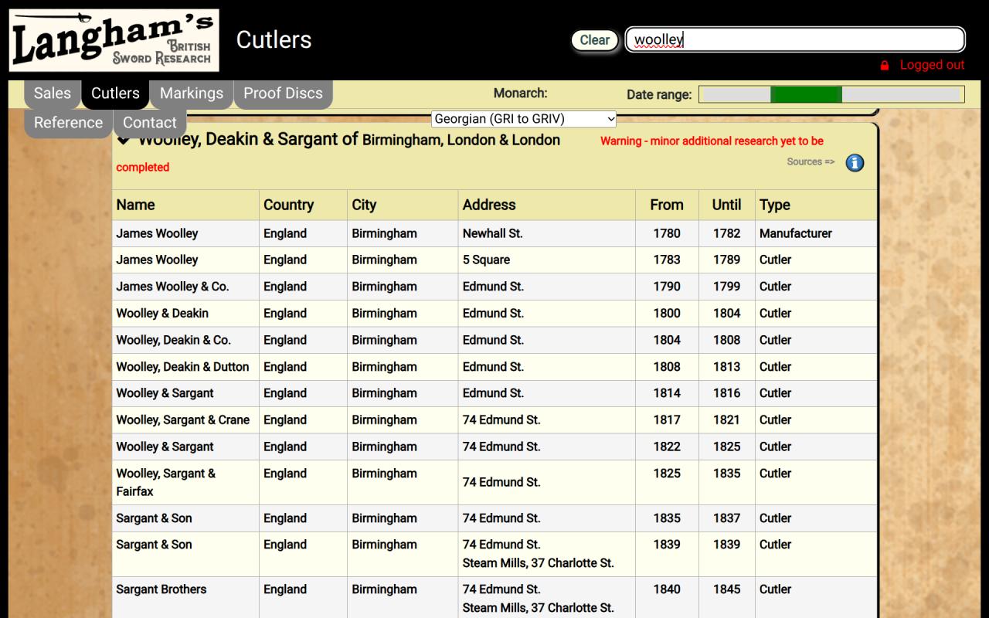
Task: Open the Sales tab
Action: click(x=53, y=93)
